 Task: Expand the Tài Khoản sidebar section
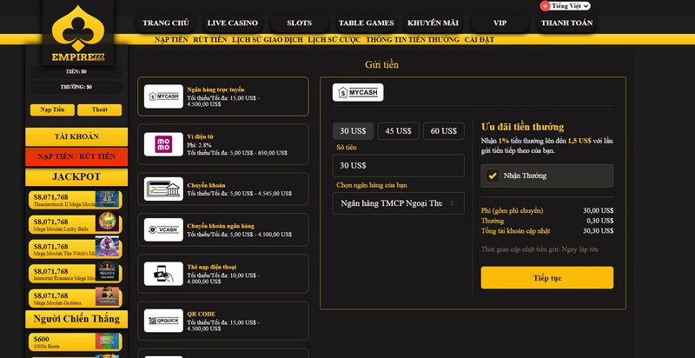pyautogui.click(x=76, y=137)
